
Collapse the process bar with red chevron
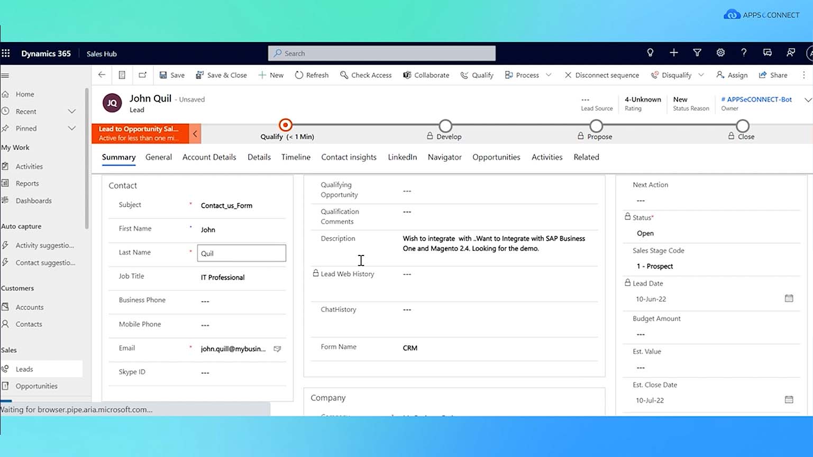click(x=195, y=134)
